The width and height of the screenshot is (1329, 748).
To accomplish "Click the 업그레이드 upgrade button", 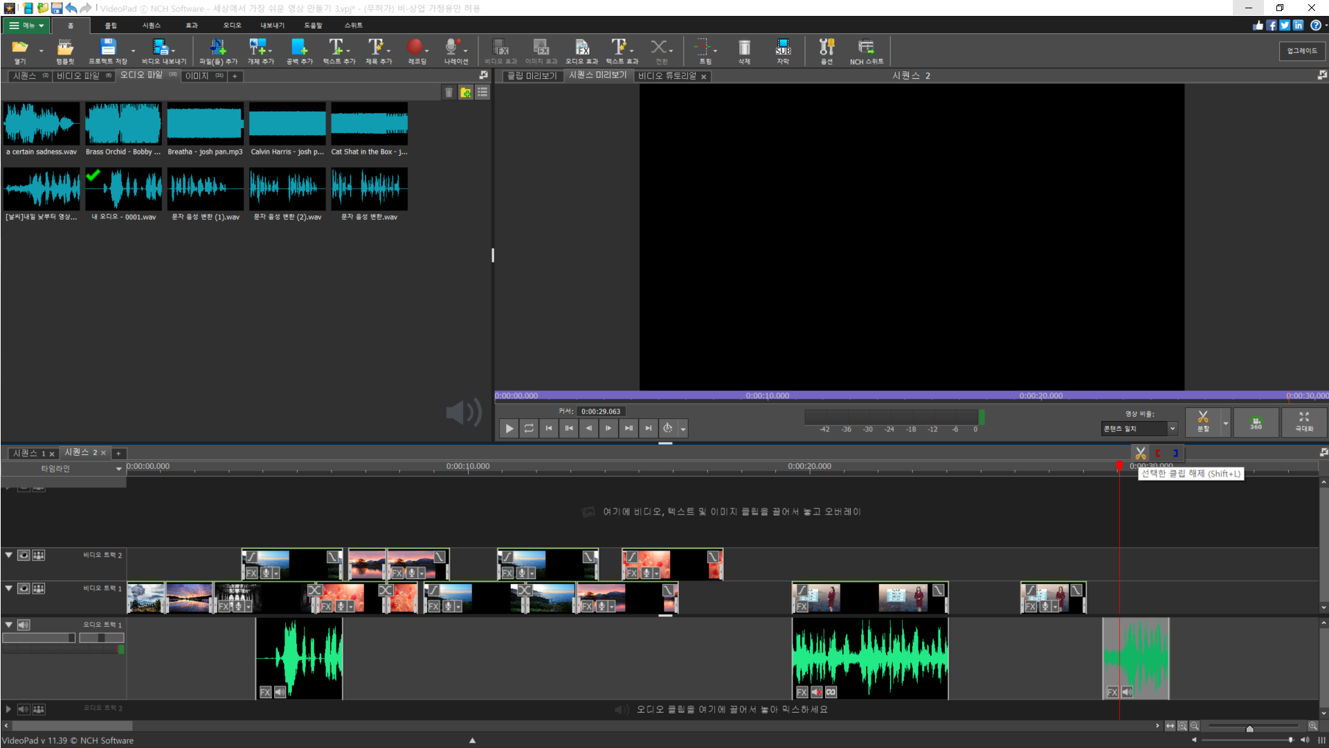I will coord(1301,51).
